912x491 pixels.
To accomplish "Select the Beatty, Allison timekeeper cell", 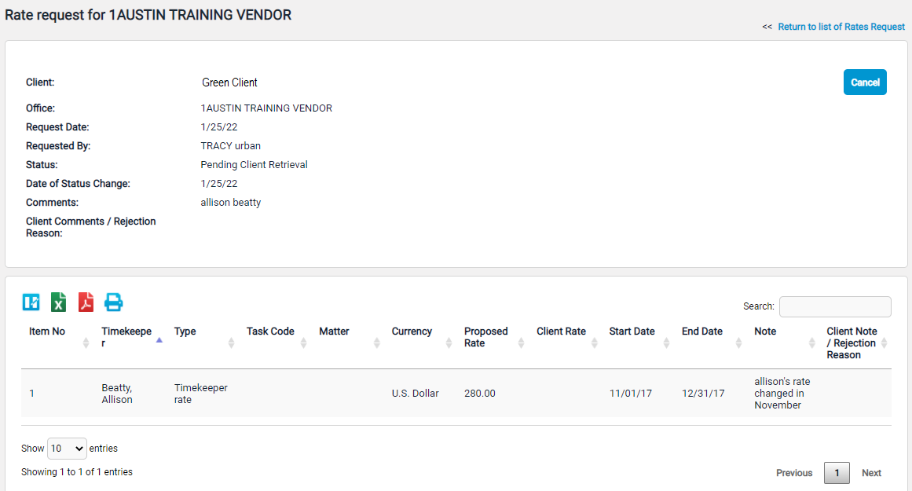I will coord(117,394).
